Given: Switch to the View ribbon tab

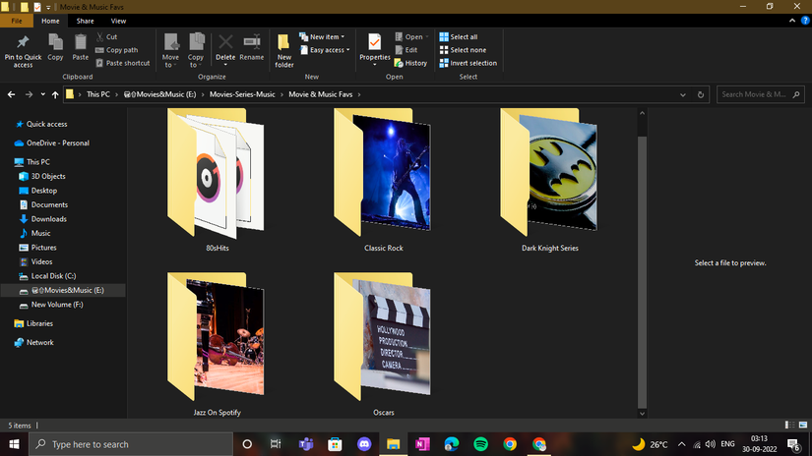Looking at the screenshot, I should tap(118, 21).
